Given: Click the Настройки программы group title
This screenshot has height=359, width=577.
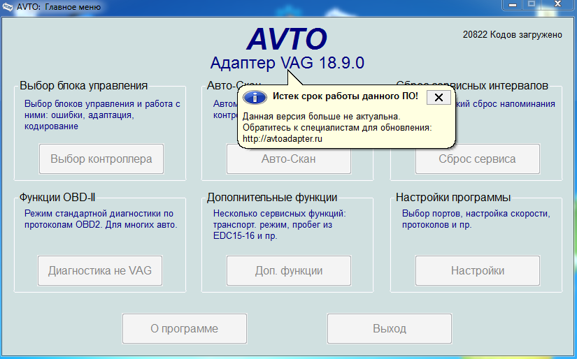Looking at the screenshot, I should click(x=453, y=198).
